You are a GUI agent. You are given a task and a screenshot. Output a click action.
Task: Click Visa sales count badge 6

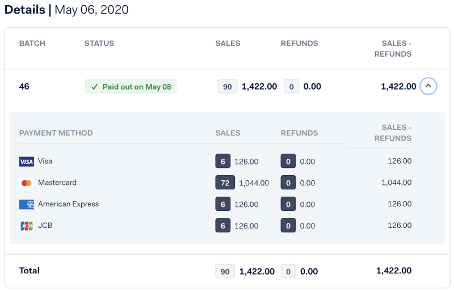coord(223,162)
